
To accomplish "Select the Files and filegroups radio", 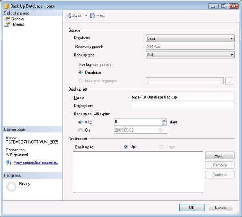I will [80, 81].
